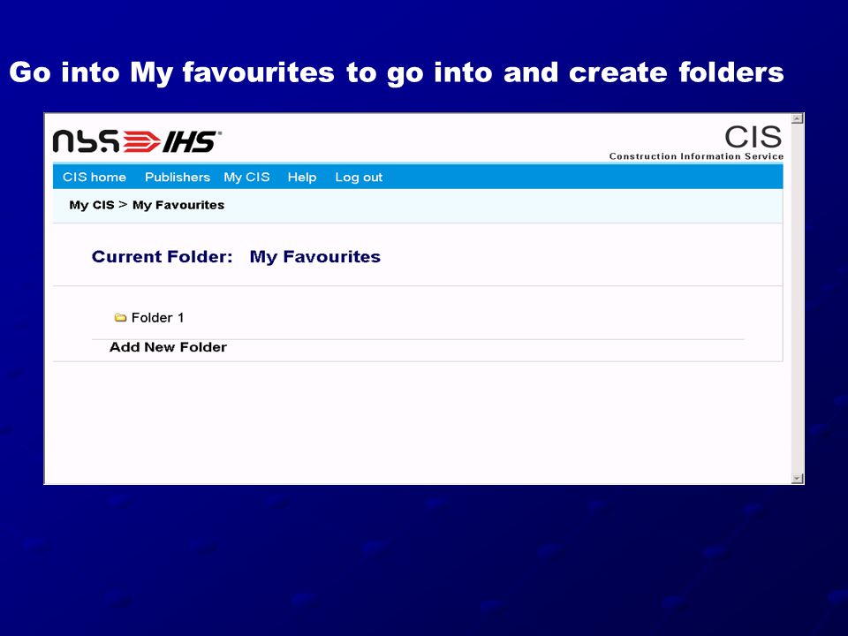Click the Folder 1 yellow folder icon
Image resolution: width=848 pixels, height=636 pixels.
pyautogui.click(x=120, y=317)
